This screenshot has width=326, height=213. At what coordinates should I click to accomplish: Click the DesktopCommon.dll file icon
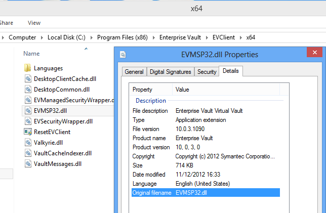click(x=28, y=89)
